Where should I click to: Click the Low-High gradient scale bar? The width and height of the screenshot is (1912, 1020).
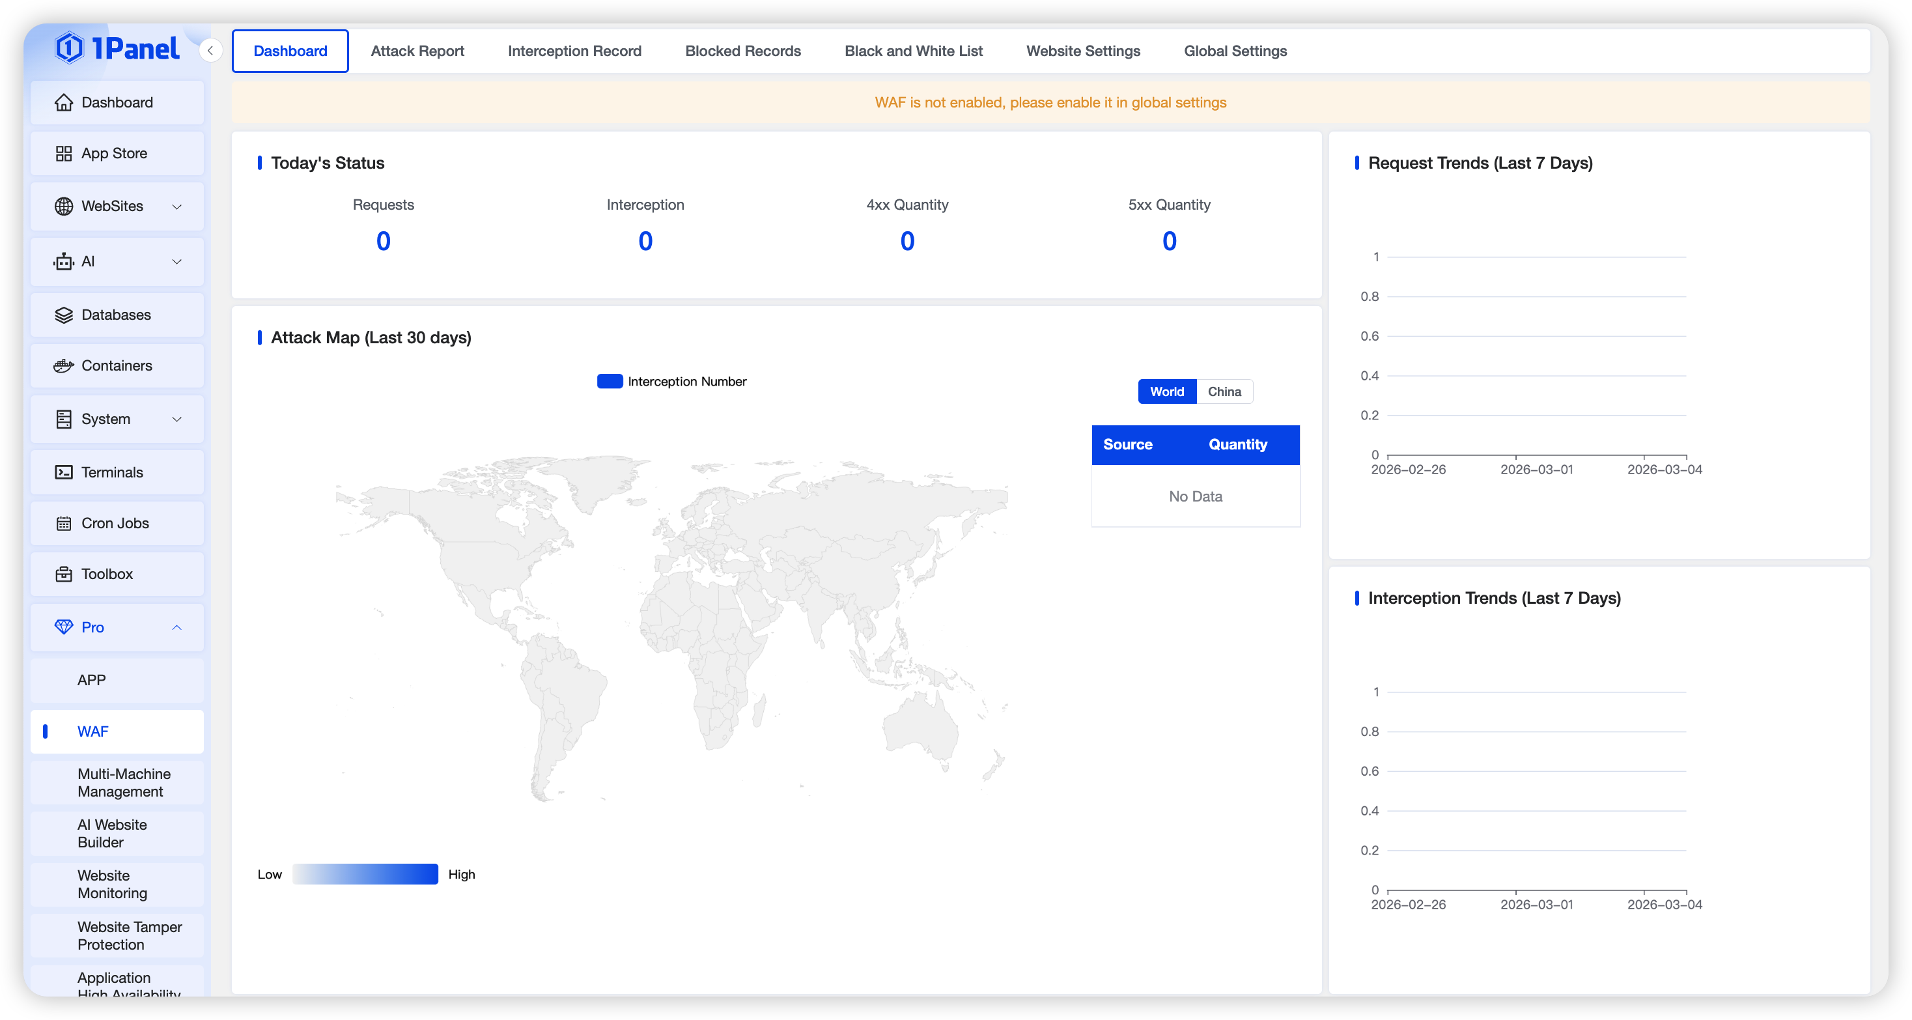coord(365,873)
